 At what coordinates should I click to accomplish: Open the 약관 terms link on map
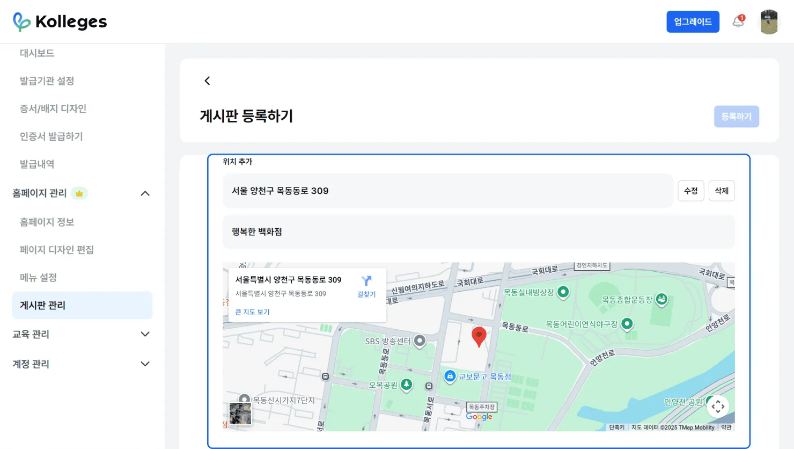726,428
